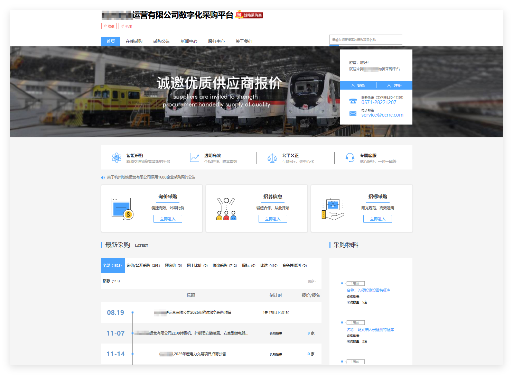Select the 招募 (113) tab
The width and height of the screenshot is (513, 375).
pos(111,281)
